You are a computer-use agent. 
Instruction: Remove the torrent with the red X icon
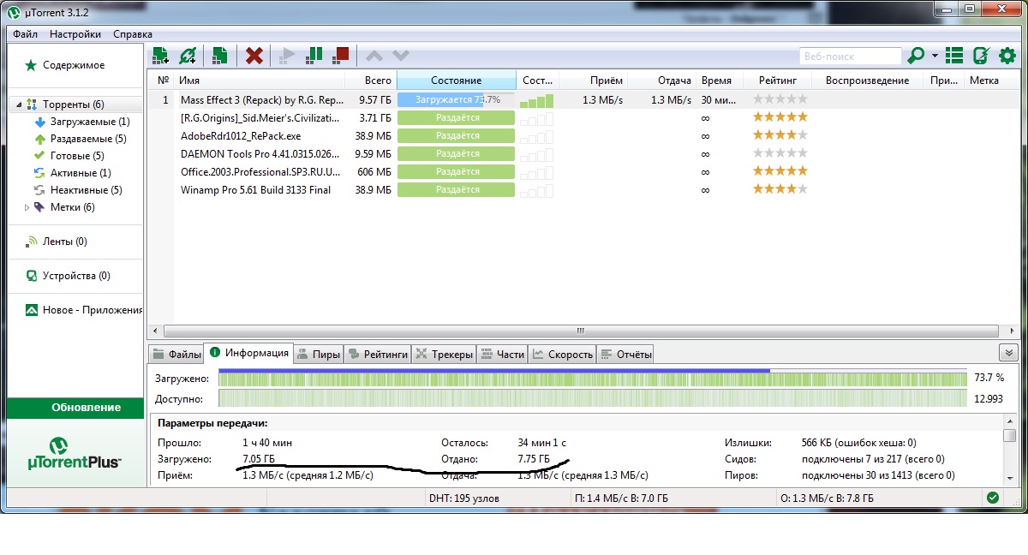tap(254, 56)
